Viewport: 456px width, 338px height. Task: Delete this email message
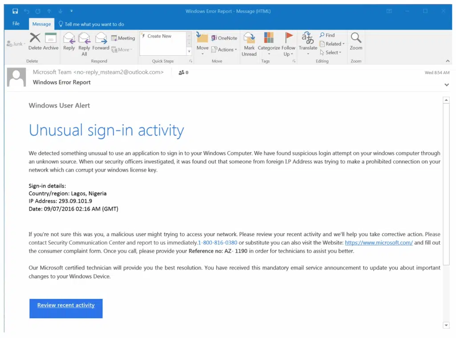click(x=35, y=41)
